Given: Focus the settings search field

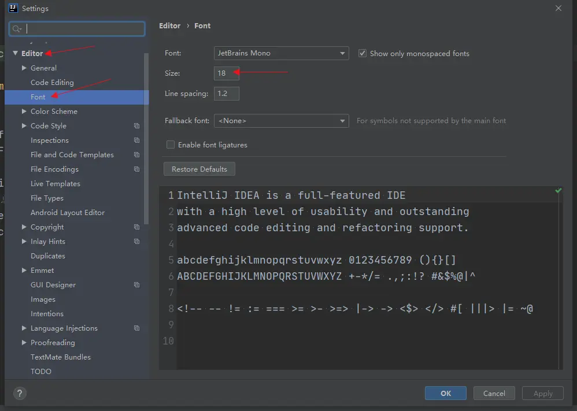Looking at the screenshot, I should point(77,29).
